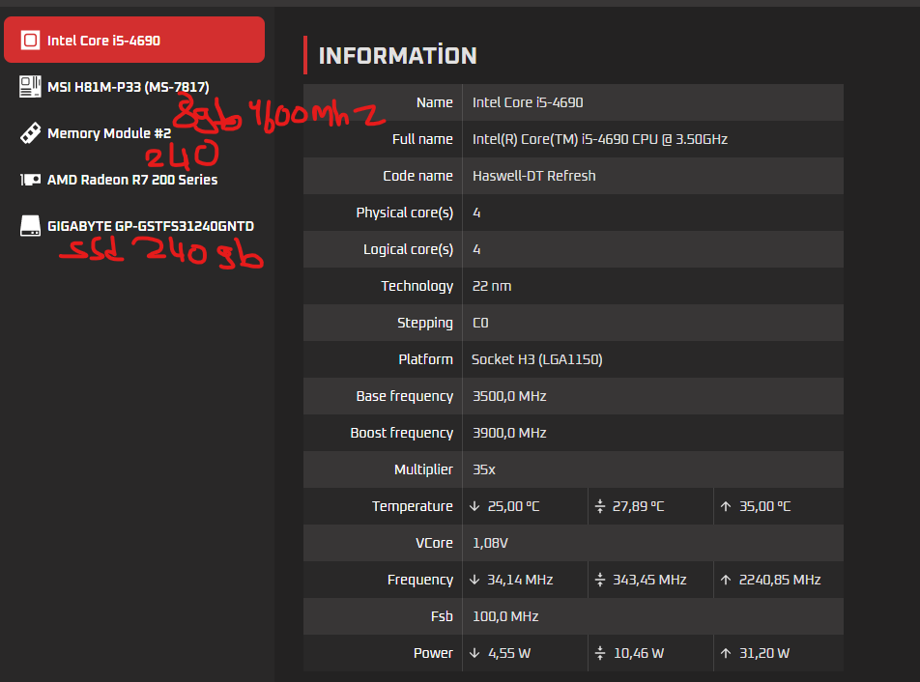Click Multiplier value 35x
Screen dimensions: 920x682
coord(484,469)
